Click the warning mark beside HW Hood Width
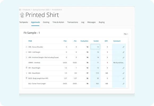The width and height of the screenshot is (154, 106). tap(26, 73)
